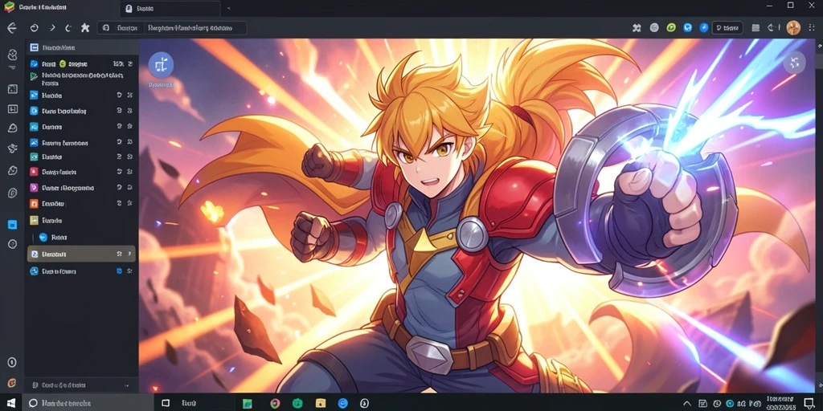
Task: Click the circular reload icon beside the back arrow
Action: point(34,28)
